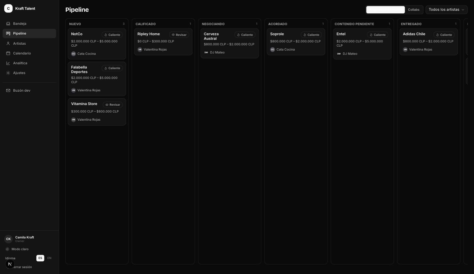The height and width of the screenshot is (274, 474).
Task: Open the Soprole card title
Action: pyautogui.click(x=277, y=34)
